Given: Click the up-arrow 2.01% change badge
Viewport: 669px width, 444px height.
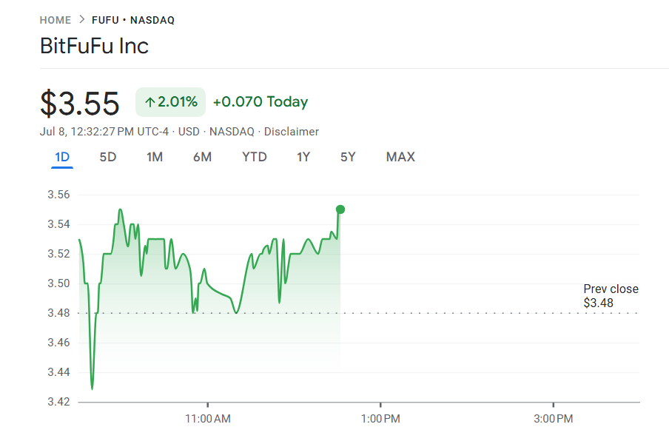Looking at the screenshot, I should (x=170, y=102).
